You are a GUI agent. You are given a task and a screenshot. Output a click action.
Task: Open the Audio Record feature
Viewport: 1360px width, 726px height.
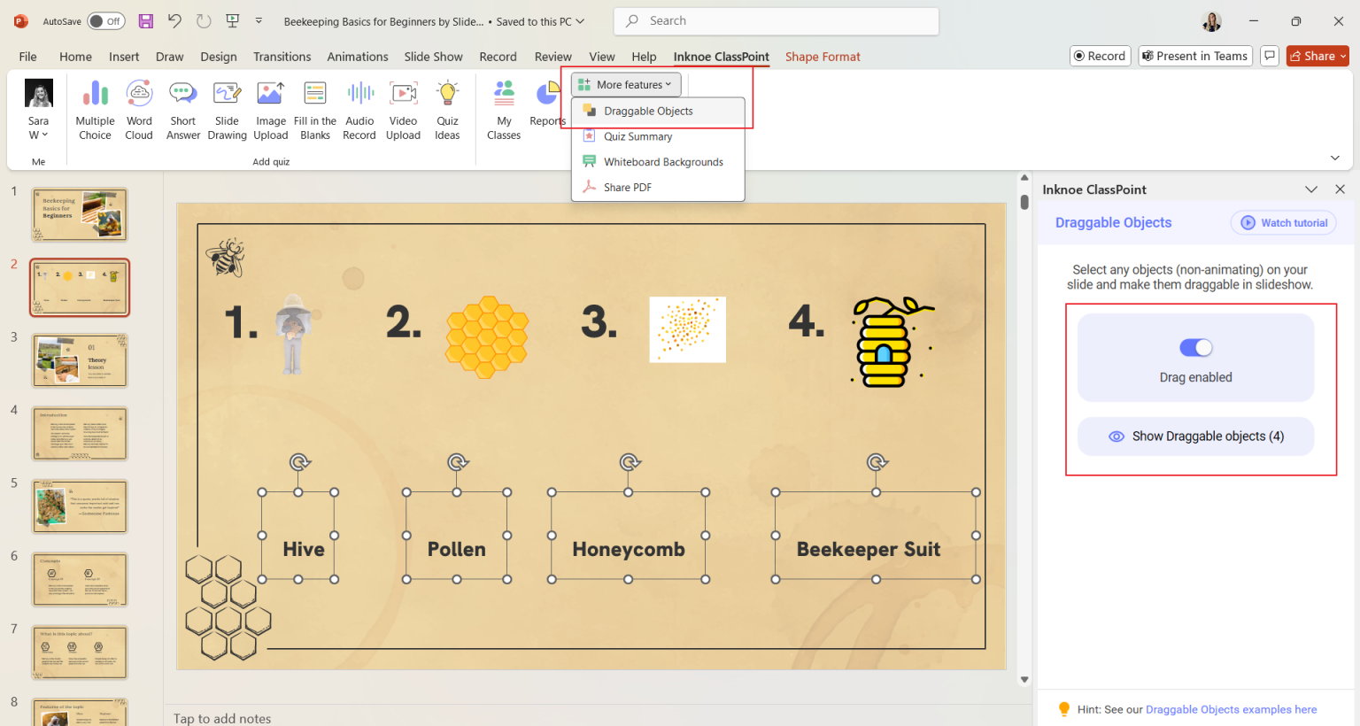[359, 108]
